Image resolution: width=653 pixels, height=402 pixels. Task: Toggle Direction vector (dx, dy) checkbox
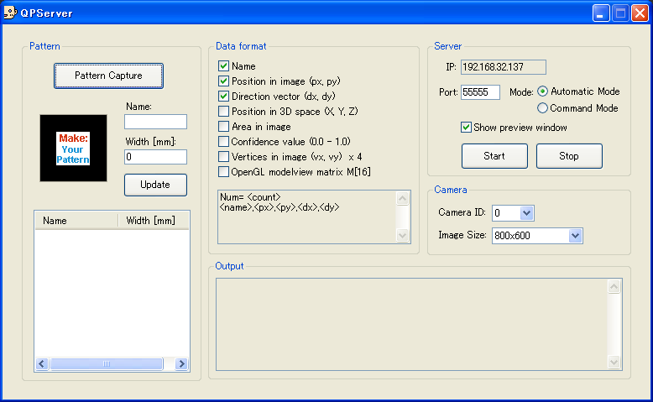coord(223,97)
